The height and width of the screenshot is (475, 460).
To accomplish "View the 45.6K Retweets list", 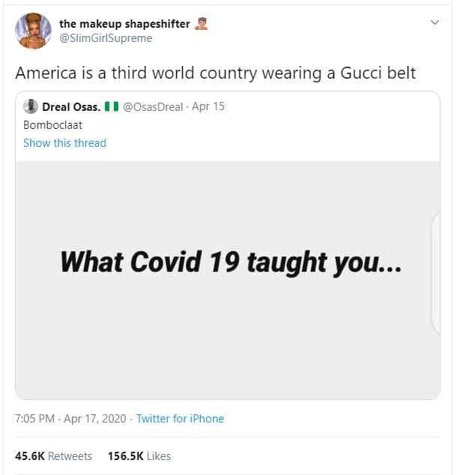I will click(x=53, y=456).
